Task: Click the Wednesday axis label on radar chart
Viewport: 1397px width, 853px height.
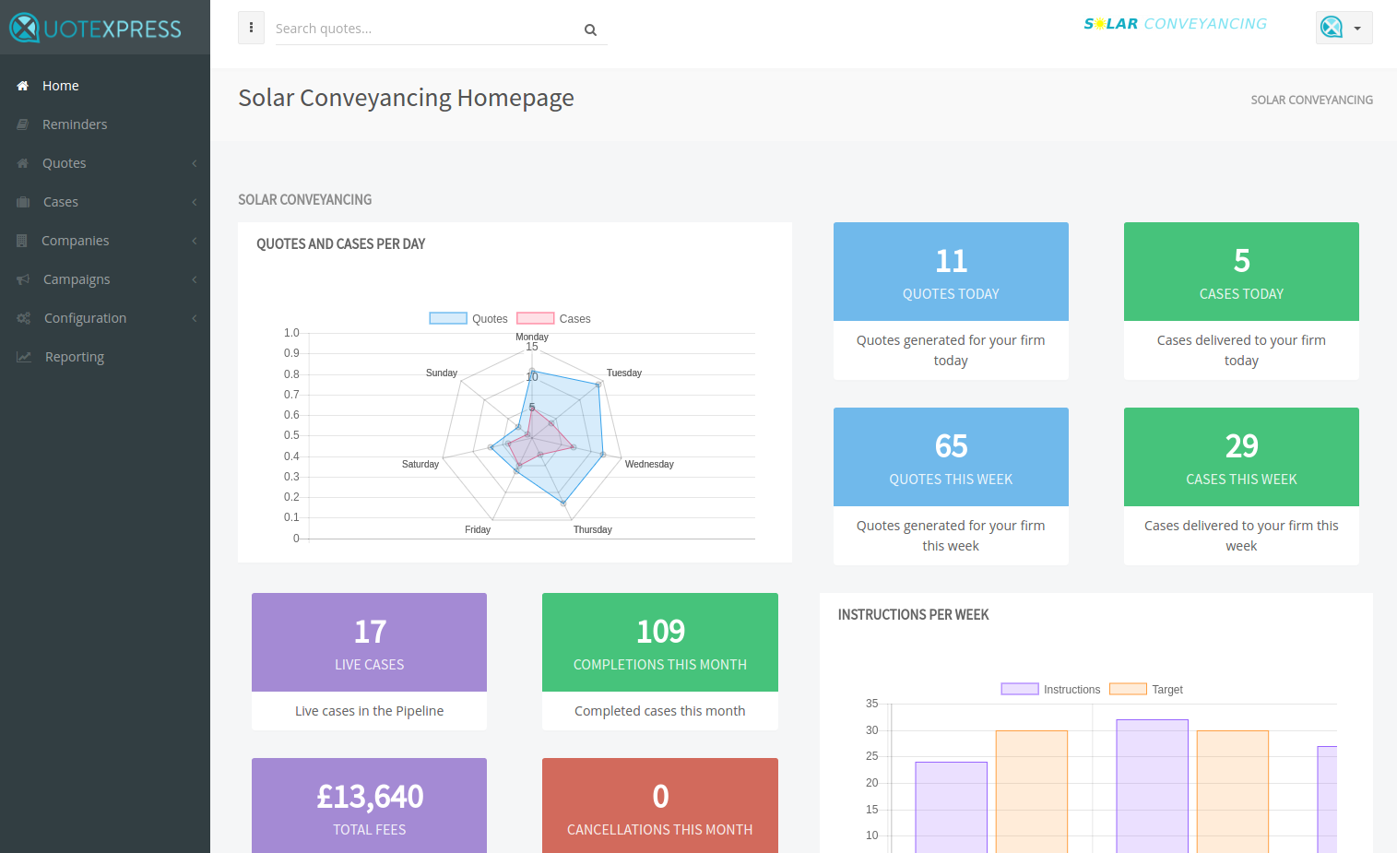Action: pyautogui.click(x=649, y=464)
